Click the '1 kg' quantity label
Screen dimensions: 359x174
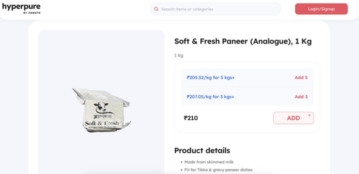[x=179, y=55]
